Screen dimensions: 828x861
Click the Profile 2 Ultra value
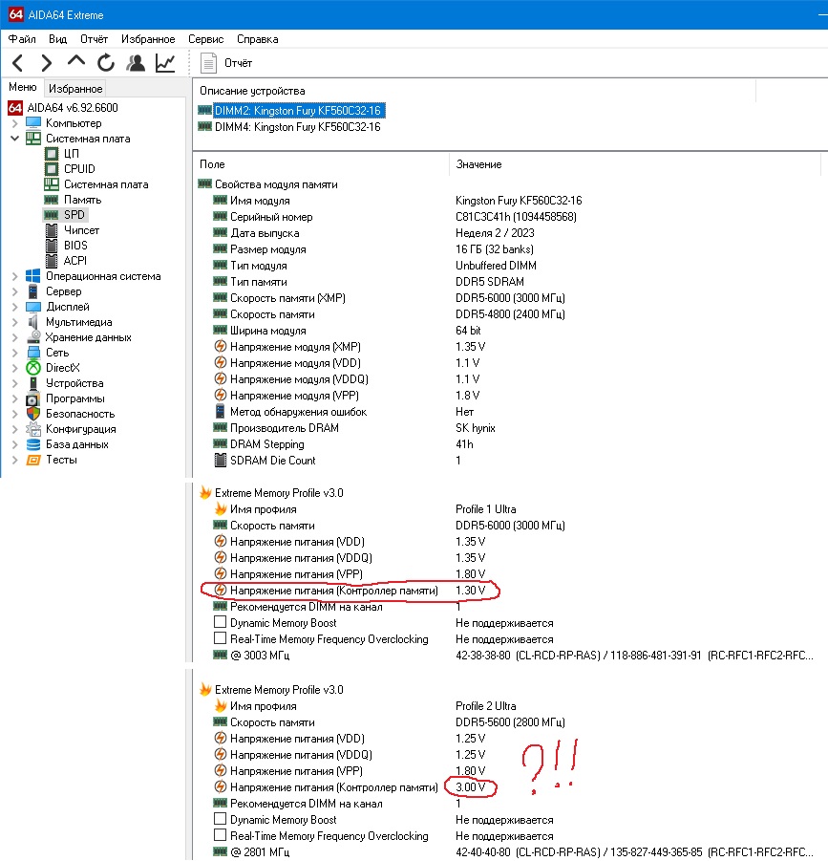(x=485, y=705)
